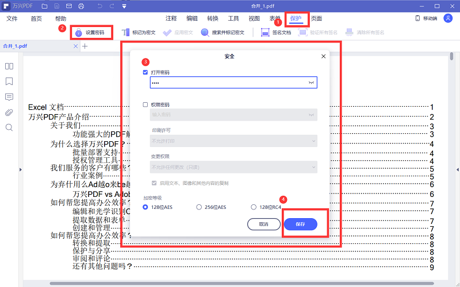Click the print icon in title bar
Screen dimensions: 460x287
pyautogui.click(x=81, y=6)
